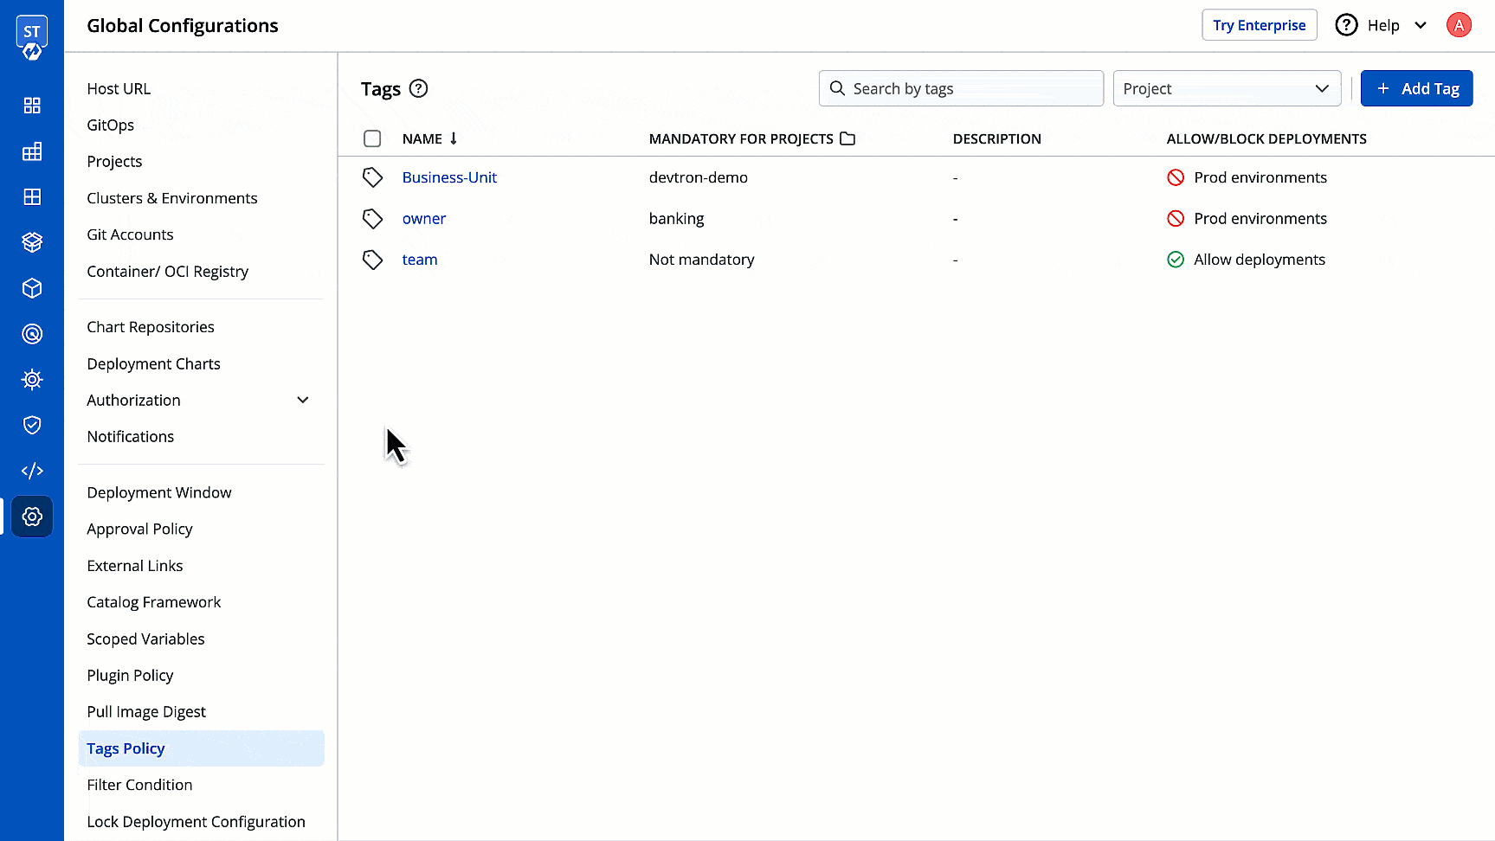Select Tags Policy in left menu
This screenshot has width=1495, height=841.
(x=126, y=748)
